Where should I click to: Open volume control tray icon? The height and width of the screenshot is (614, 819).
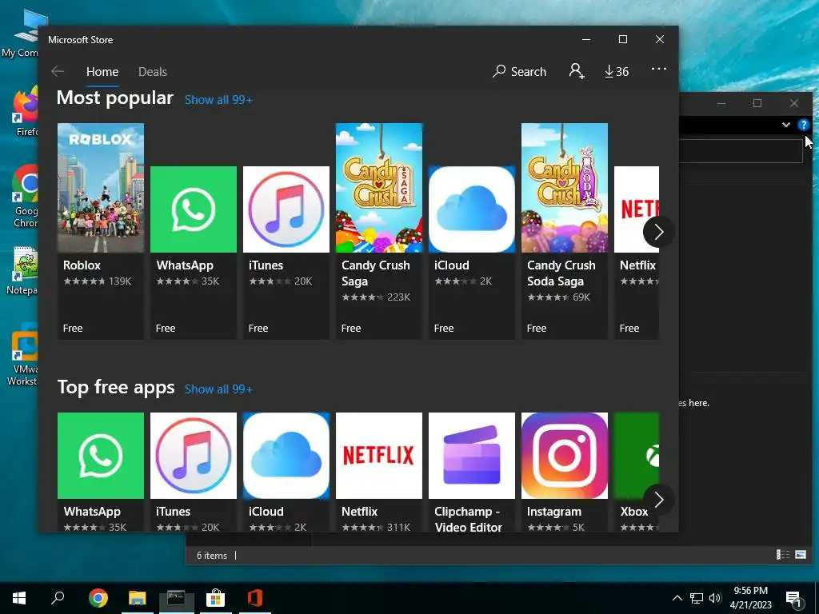point(715,598)
